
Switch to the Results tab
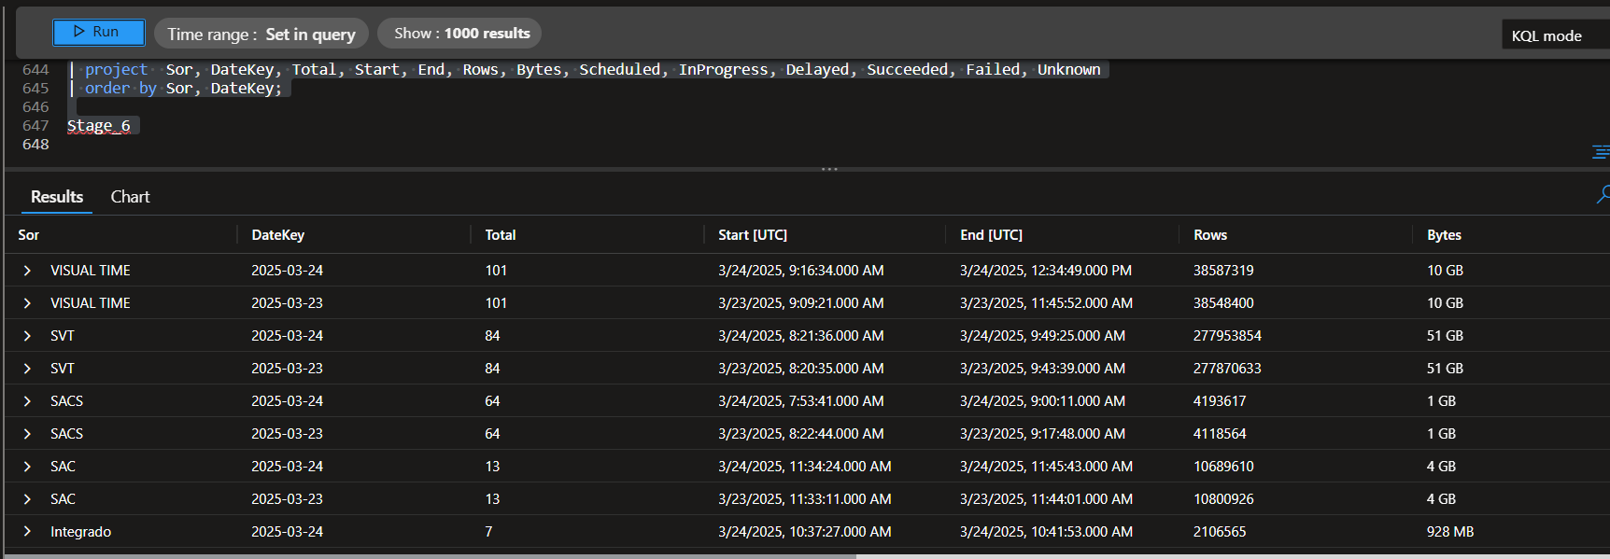(57, 197)
